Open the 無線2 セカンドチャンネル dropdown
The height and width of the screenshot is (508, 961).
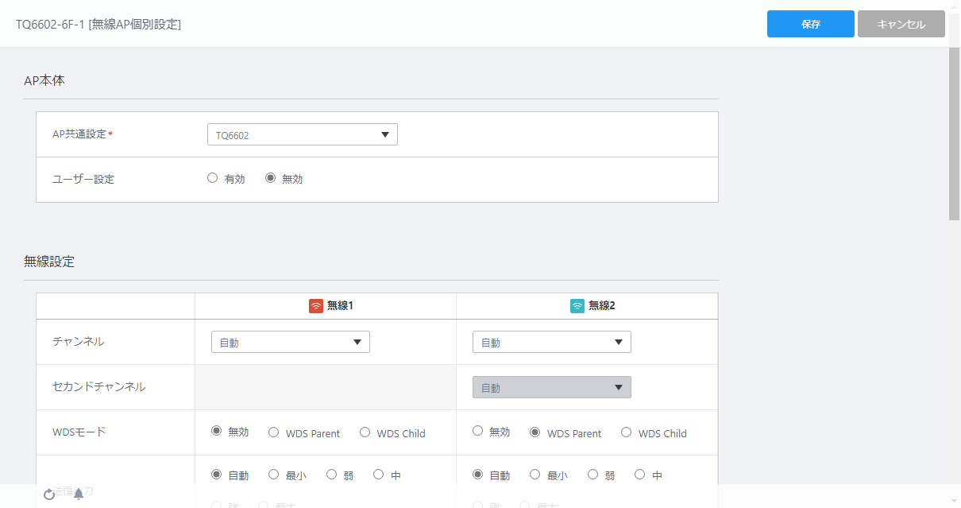[x=552, y=387]
